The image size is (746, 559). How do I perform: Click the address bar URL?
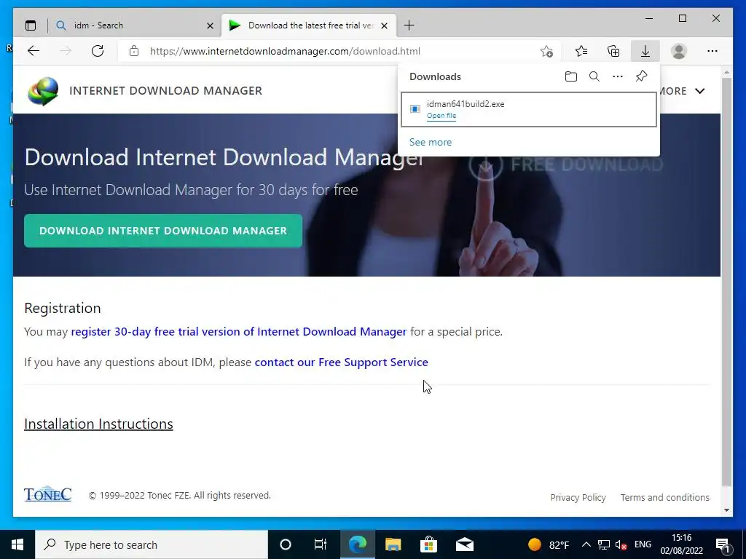coord(285,51)
